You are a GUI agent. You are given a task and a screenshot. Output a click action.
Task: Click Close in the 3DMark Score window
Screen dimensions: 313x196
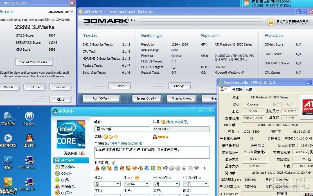pos(61,99)
